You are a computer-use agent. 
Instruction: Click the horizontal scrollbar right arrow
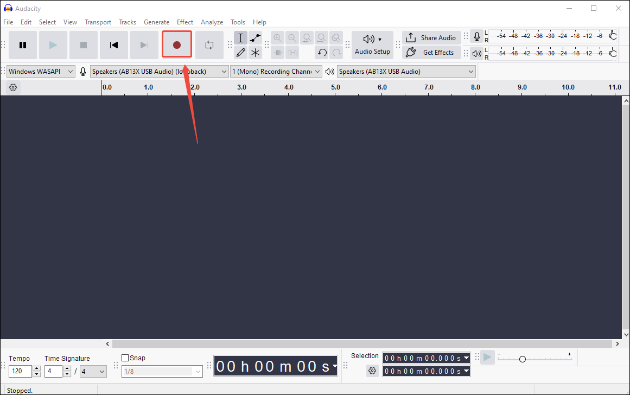click(618, 343)
